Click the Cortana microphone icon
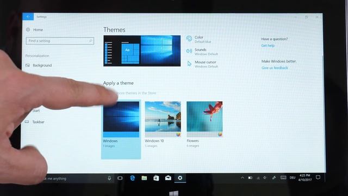Screen dimensions: 348x196 [x=109, y=178]
